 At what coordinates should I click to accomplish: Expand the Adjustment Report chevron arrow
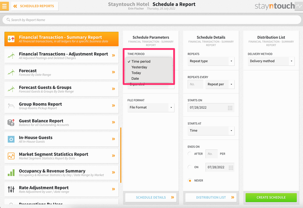(x=113, y=55)
